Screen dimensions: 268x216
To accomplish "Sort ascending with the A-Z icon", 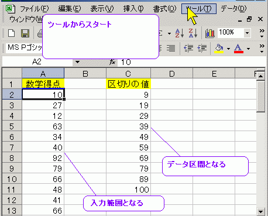I will [x=180, y=33].
